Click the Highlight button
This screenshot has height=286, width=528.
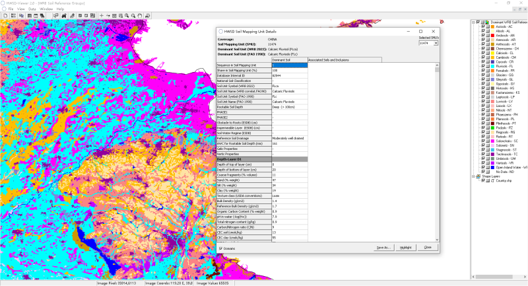pyautogui.click(x=405, y=247)
